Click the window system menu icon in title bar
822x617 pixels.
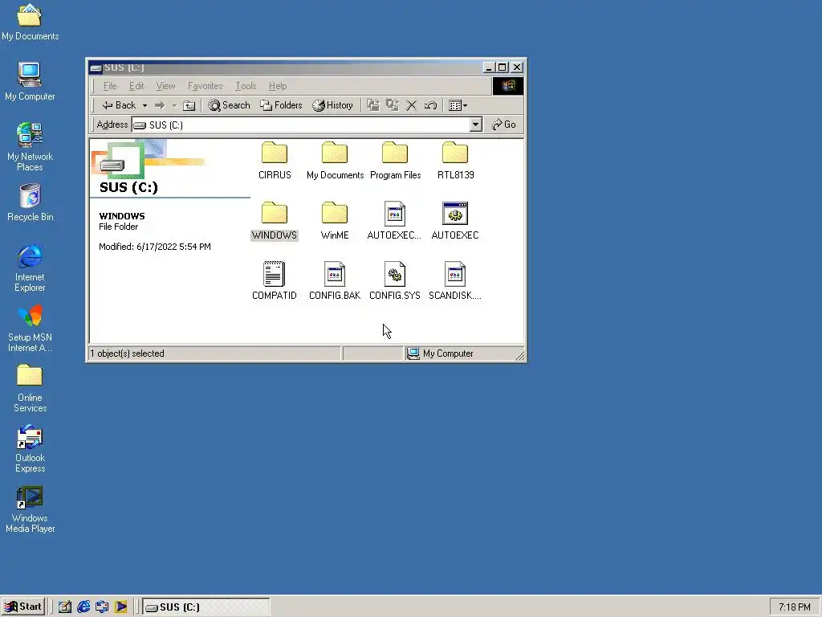click(x=96, y=67)
